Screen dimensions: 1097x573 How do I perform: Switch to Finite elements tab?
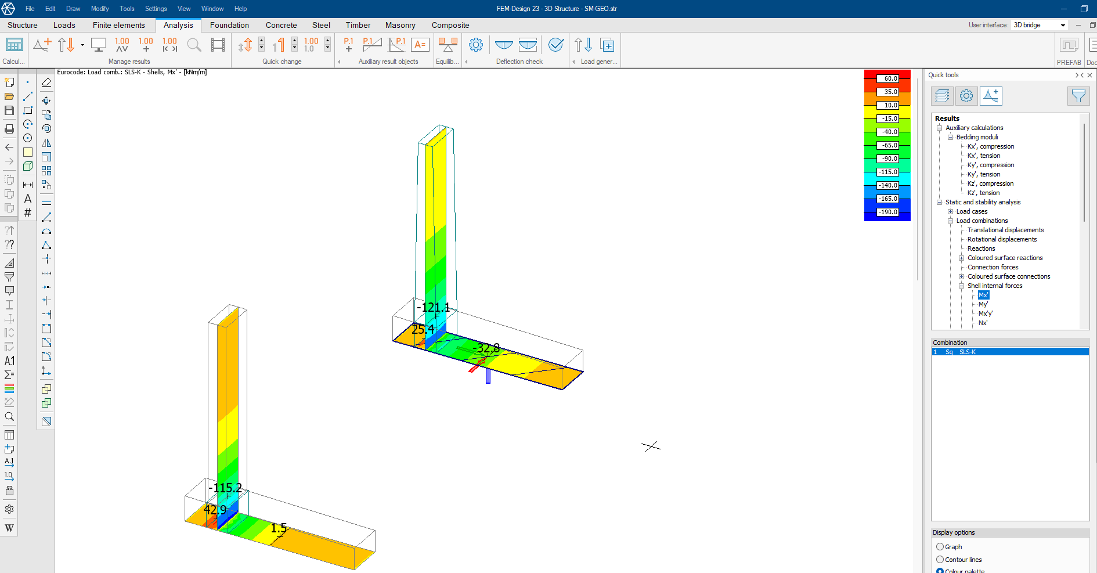[119, 25]
